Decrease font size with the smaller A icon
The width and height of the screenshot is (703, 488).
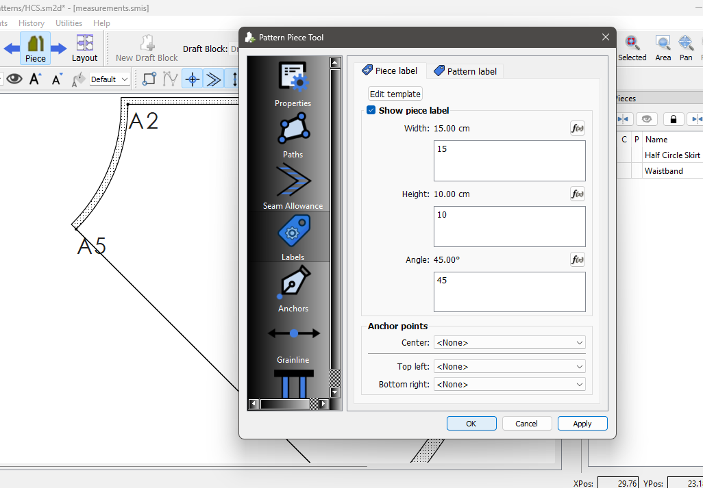point(56,79)
